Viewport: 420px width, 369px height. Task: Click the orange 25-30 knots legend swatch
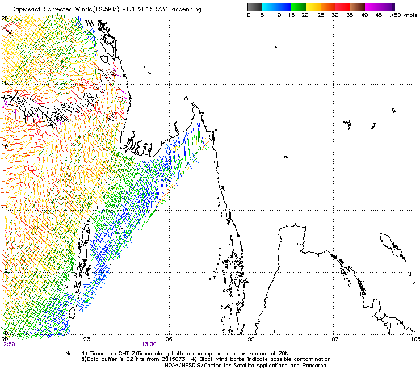pyautogui.click(x=328, y=7)
